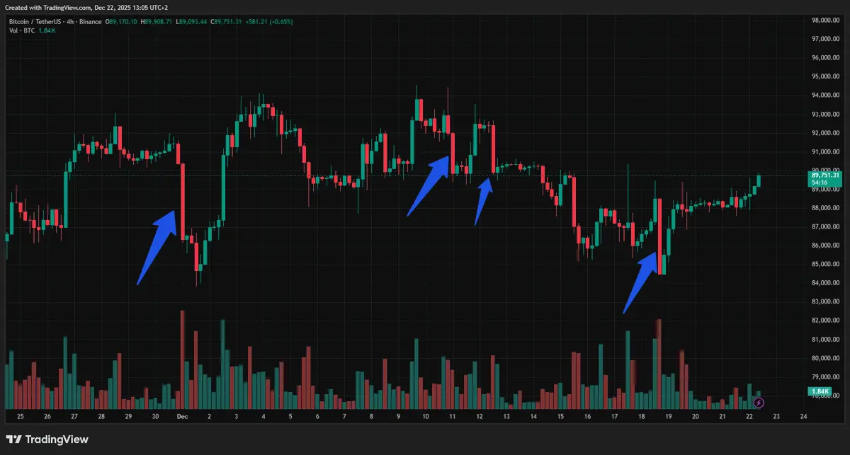The image size is (850, 455).
Task: Click date label 23 on the time axis
Action: [x=776, y=417]
